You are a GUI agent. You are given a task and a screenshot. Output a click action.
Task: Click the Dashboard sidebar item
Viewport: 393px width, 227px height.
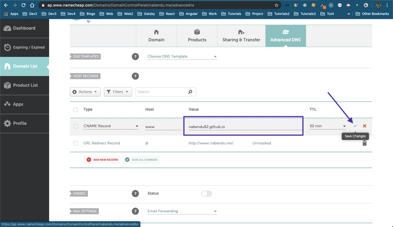tap(25, 28)
